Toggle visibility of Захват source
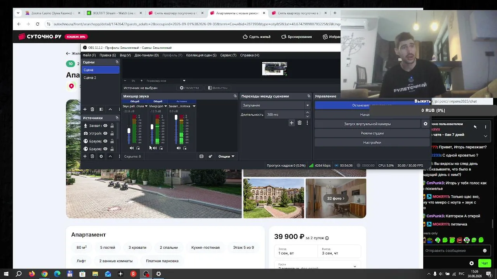The image size is (497, 279). 105,126
